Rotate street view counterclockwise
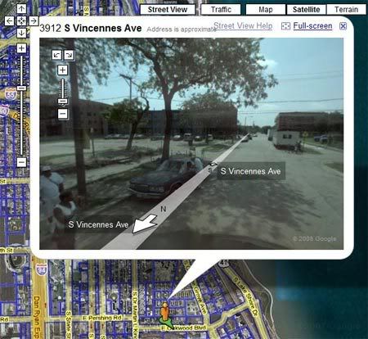 (x=57, y=55)
